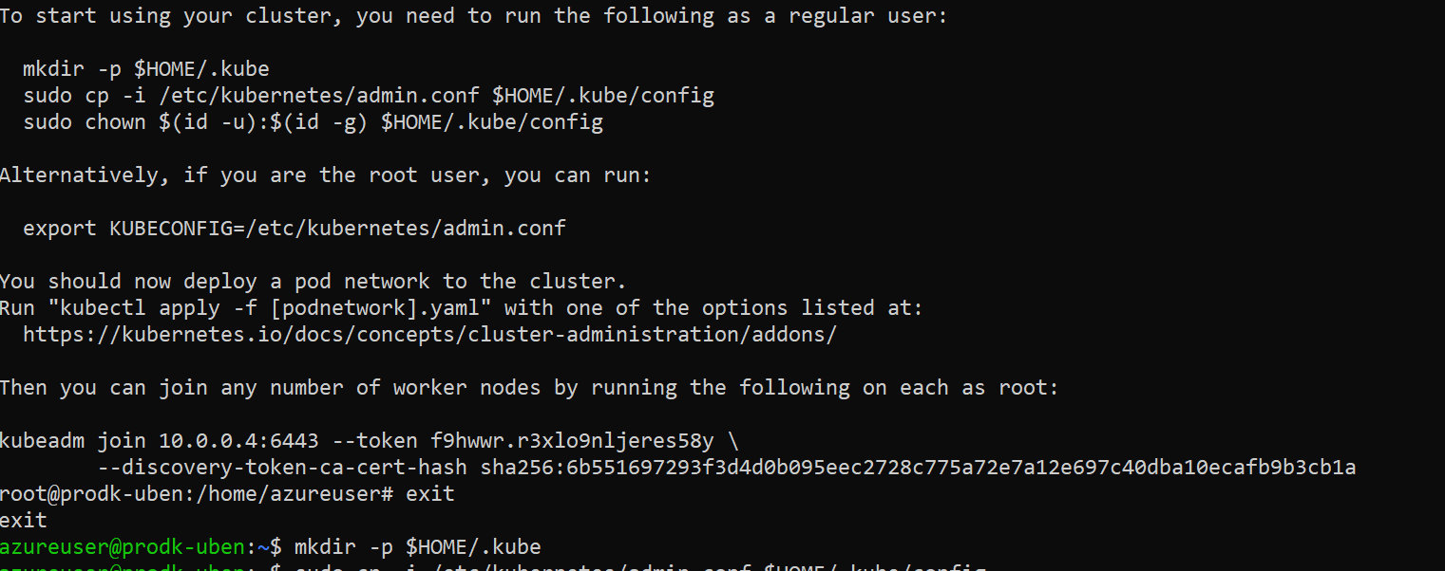Click the "Then you can join any number" line

pos(528,388)
